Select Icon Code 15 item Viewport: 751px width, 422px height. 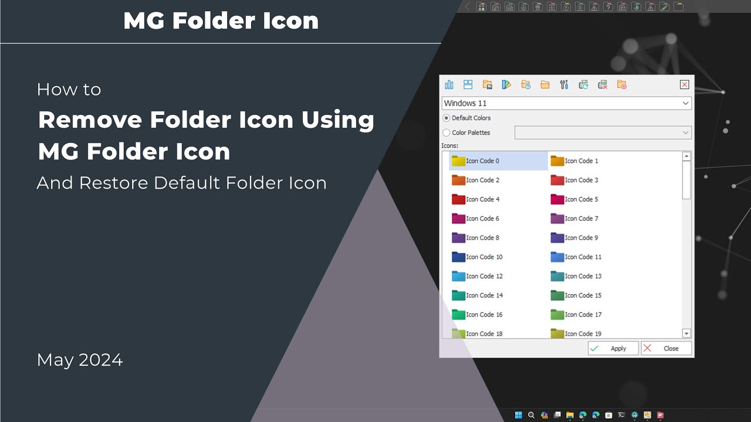[x=576, y=295]
